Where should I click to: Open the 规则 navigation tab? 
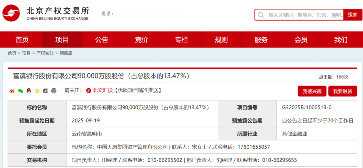[221, 40]
